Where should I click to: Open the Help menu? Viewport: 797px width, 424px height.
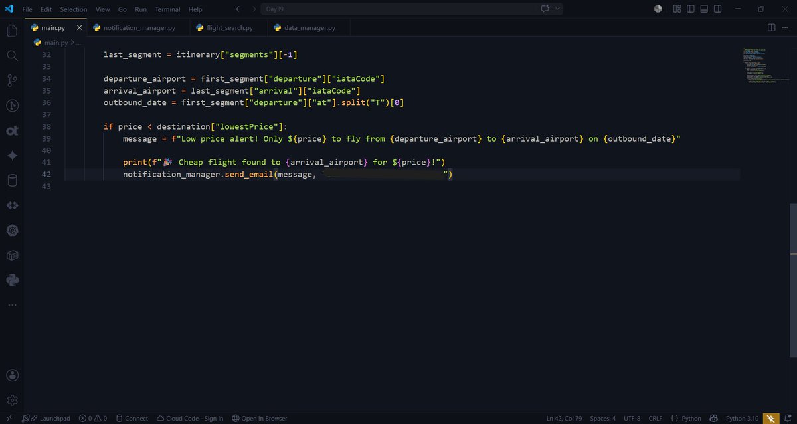coord(195,9)
